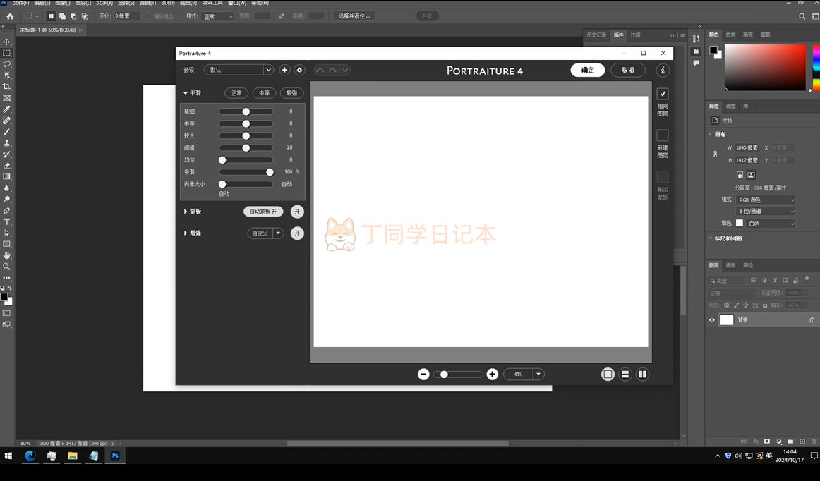The image size is (820, 481).
Task: Hide the 背景 layer eye icon
Action: [711, 320]
